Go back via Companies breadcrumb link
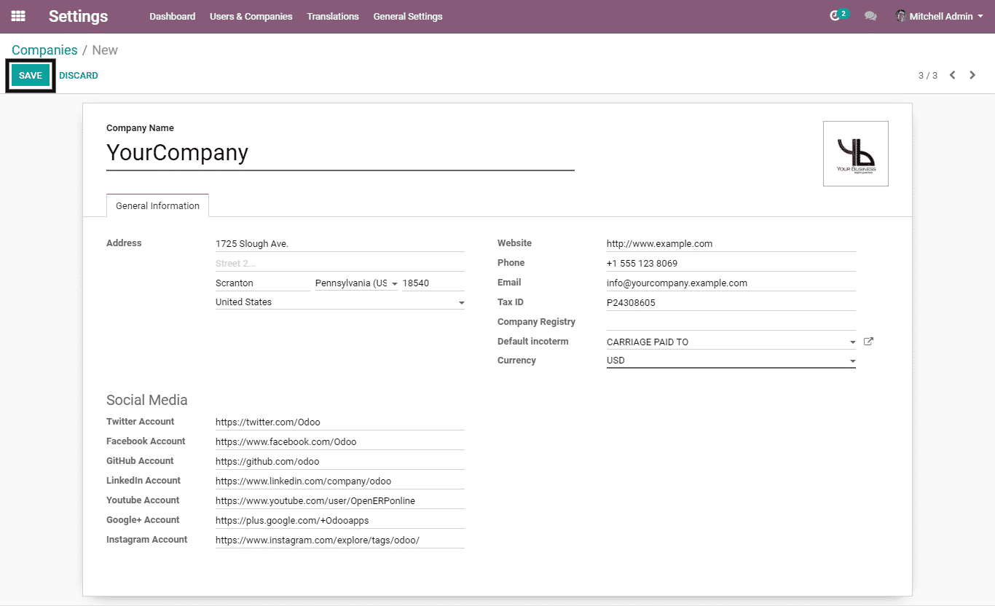Screen dimensions: 995x606 [44, 50]
